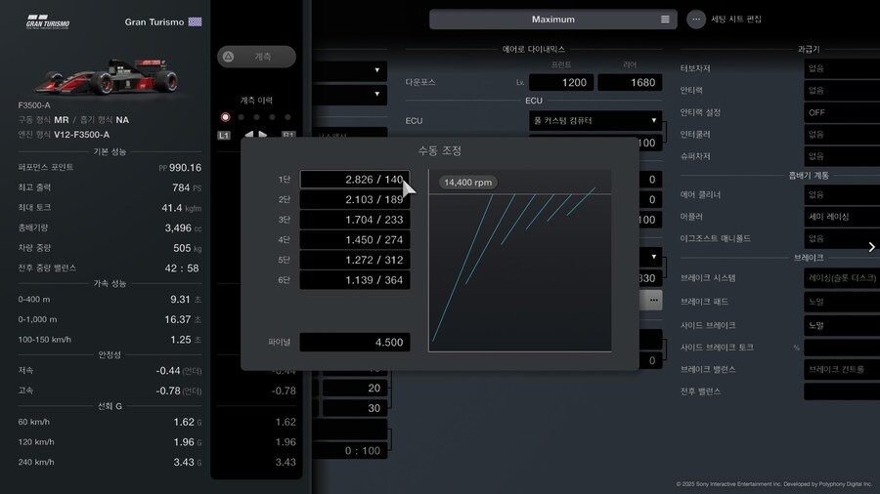Open the 인터쿨러 field
Screen dimensions: 880x494
(x=842, y=135)
